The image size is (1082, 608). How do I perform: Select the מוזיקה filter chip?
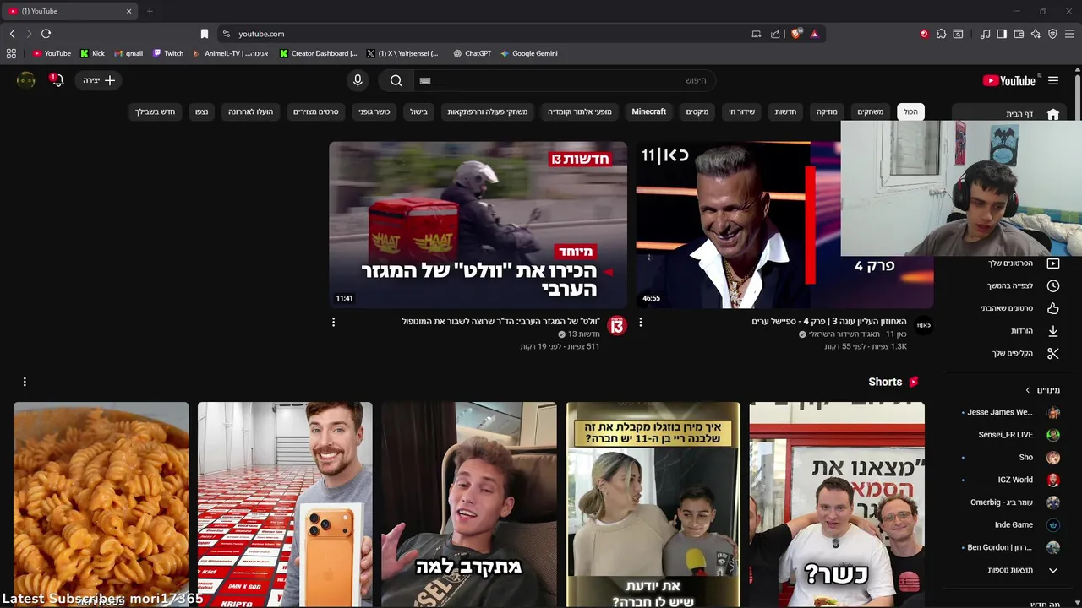tap(827, 111)
